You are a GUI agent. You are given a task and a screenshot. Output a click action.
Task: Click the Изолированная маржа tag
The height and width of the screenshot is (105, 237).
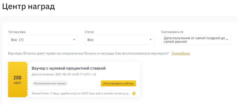(50, 83)
